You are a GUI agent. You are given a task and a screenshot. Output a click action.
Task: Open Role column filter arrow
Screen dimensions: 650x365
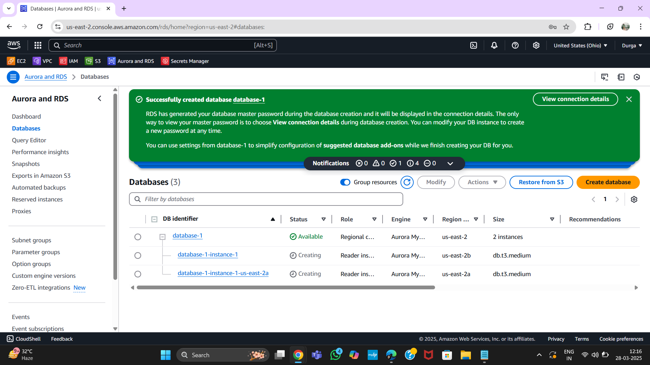[374, 219]
